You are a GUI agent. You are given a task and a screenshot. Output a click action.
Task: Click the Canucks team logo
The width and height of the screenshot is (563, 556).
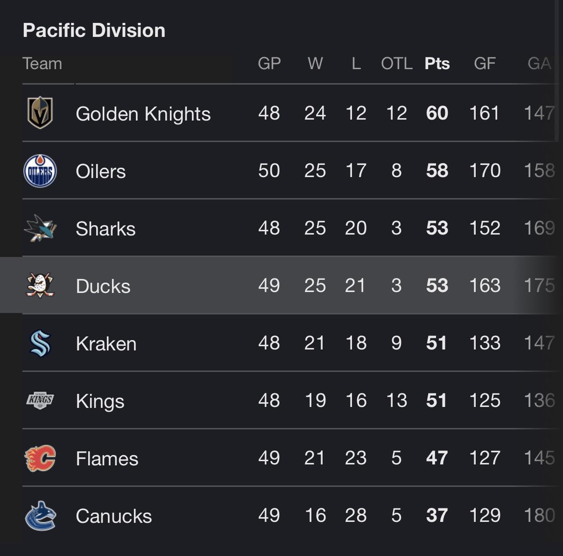(40, 516)
